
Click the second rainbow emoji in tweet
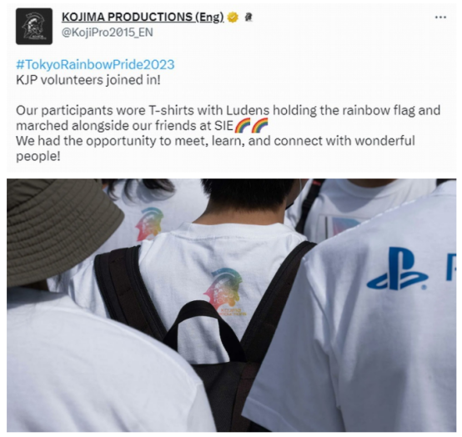click(259, 126)
